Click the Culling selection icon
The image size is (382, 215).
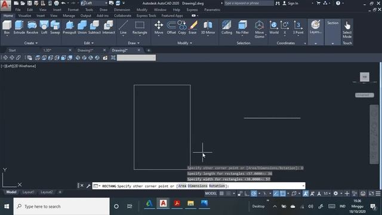227,27
